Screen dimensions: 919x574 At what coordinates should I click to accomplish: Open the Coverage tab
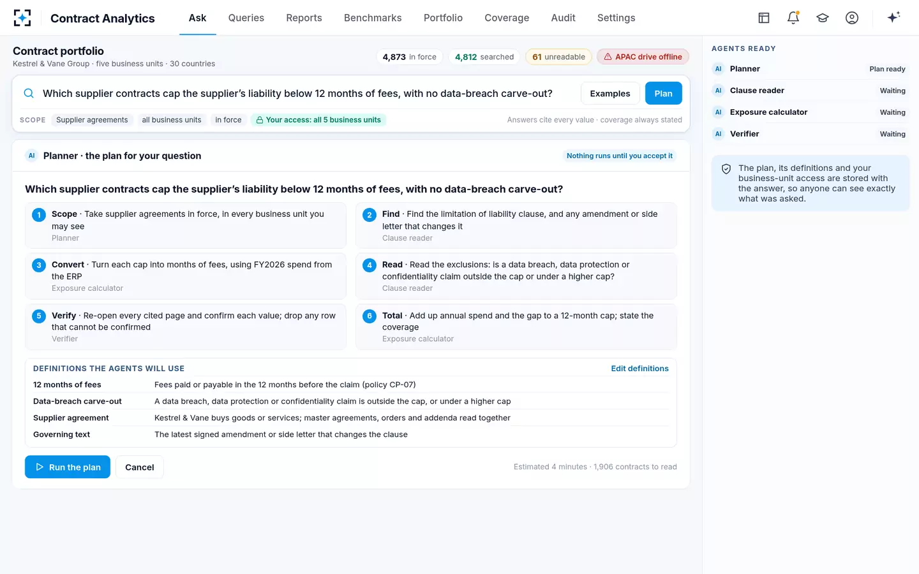pos(507,18)
